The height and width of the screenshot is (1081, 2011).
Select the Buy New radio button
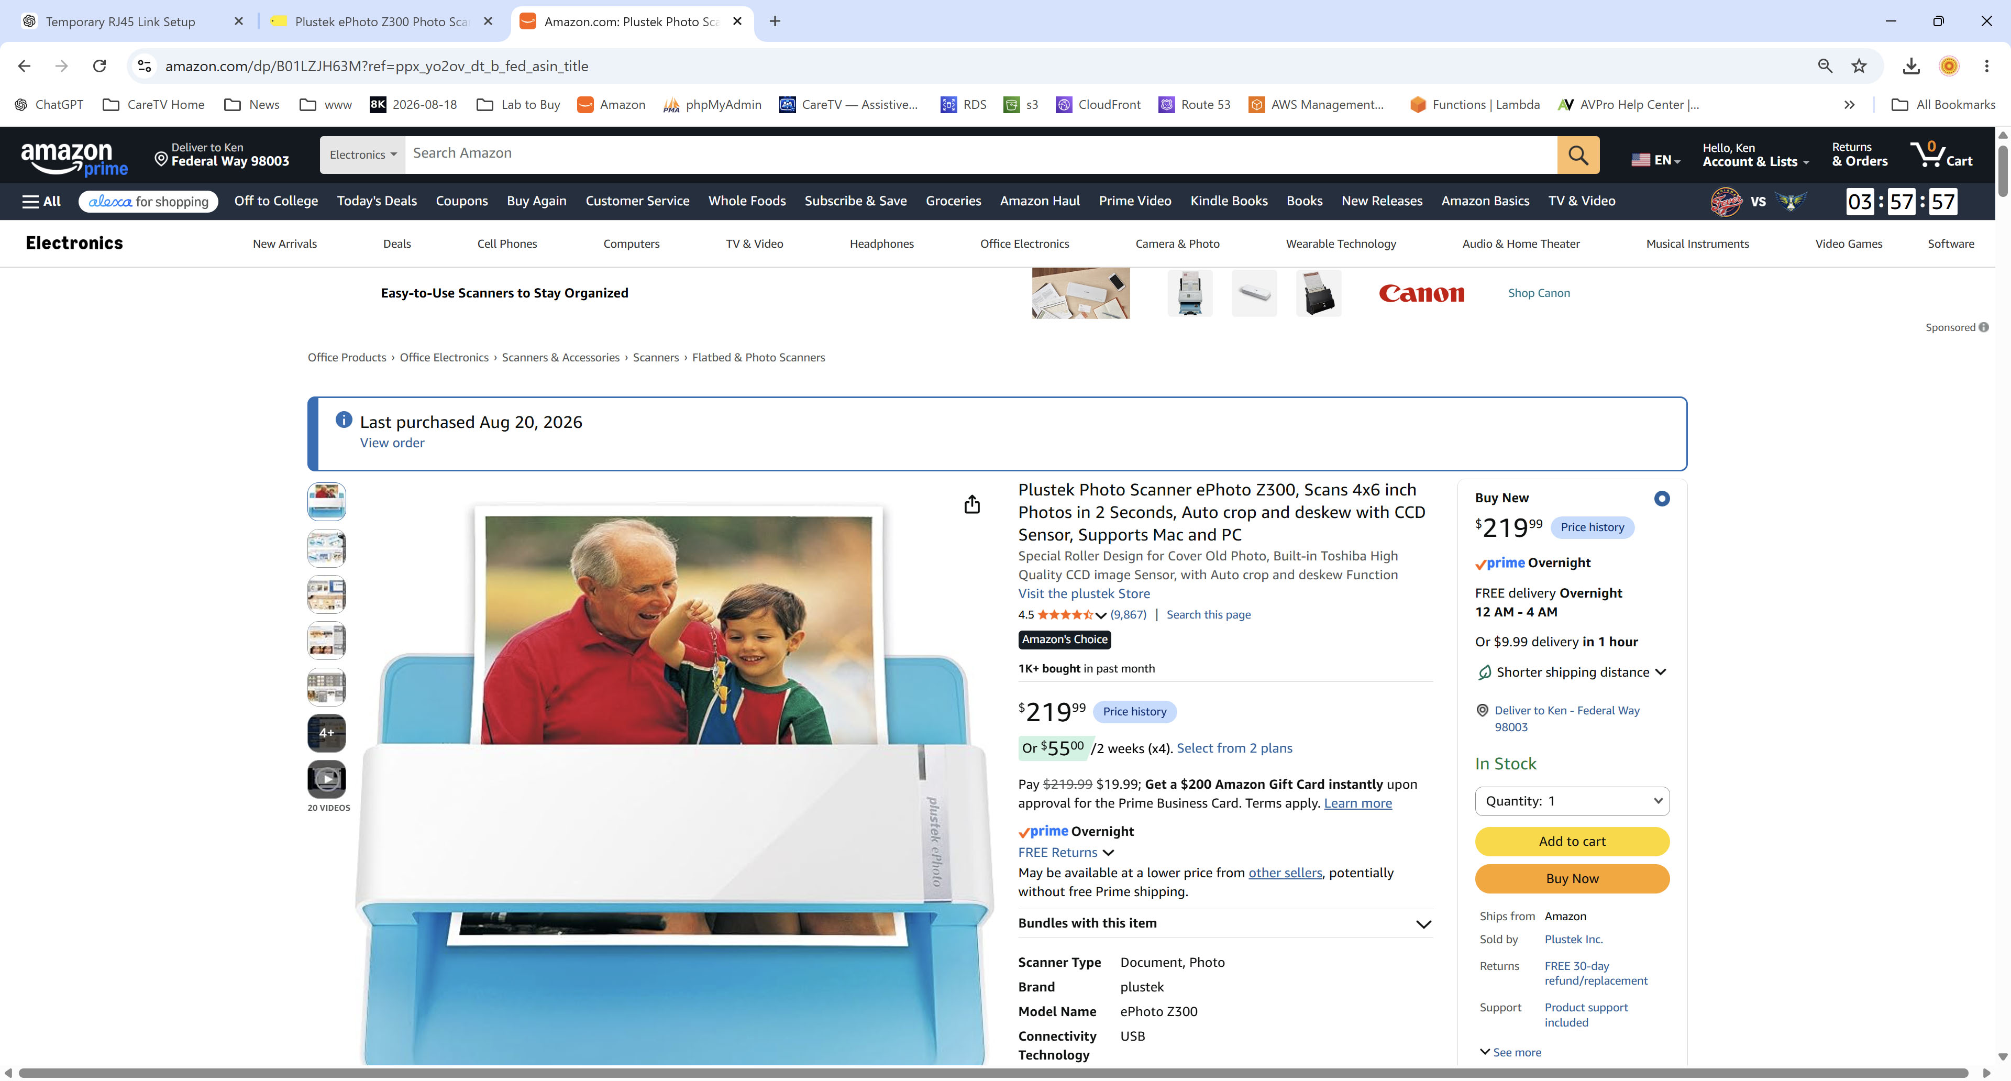[x=1661, y=498]
